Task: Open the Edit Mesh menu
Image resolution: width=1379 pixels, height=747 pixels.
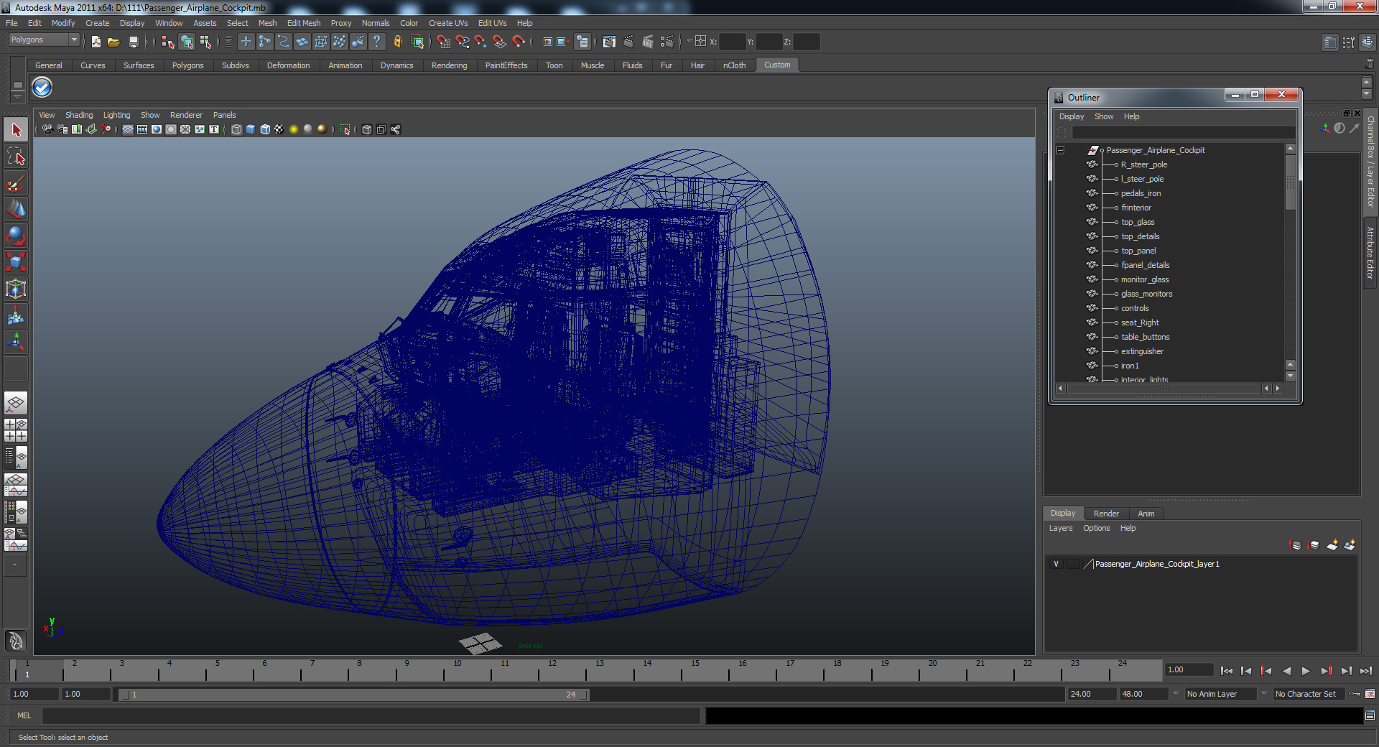Action: (x=304, y=23)
